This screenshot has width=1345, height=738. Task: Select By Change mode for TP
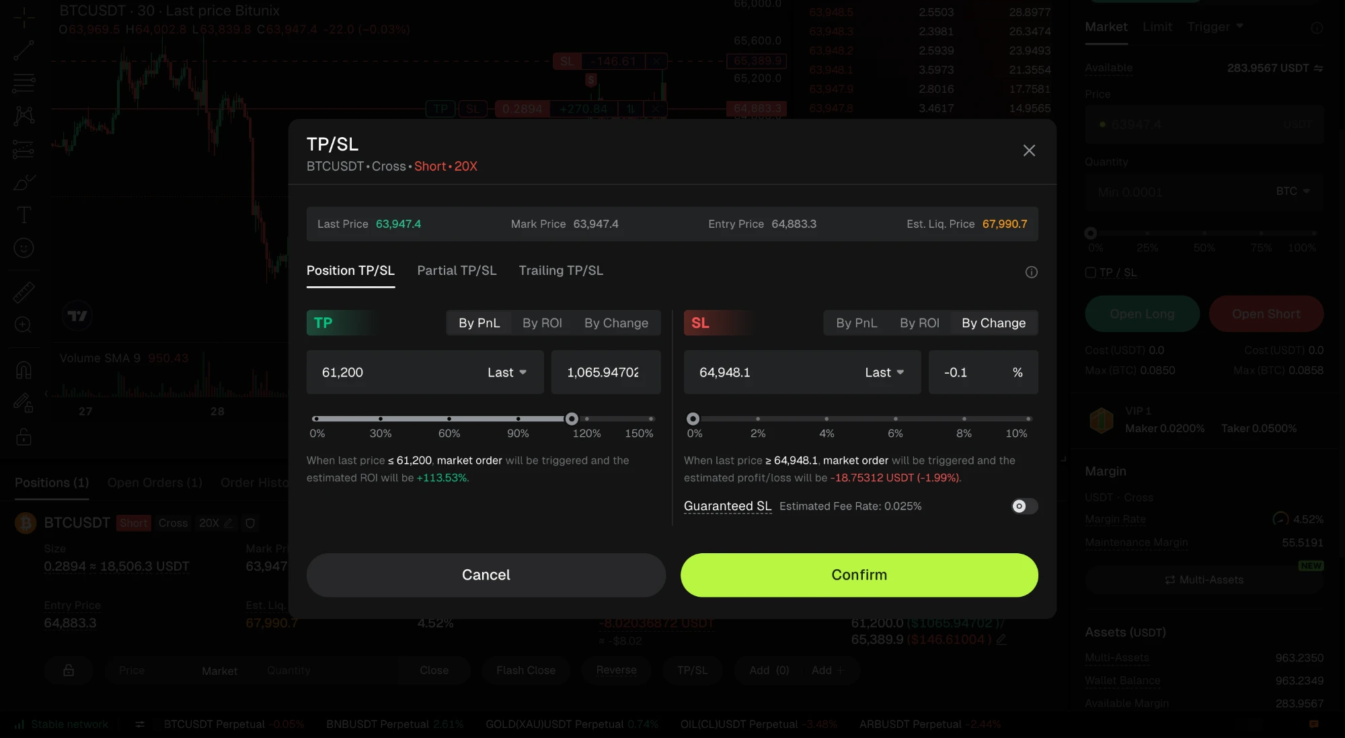616,323
